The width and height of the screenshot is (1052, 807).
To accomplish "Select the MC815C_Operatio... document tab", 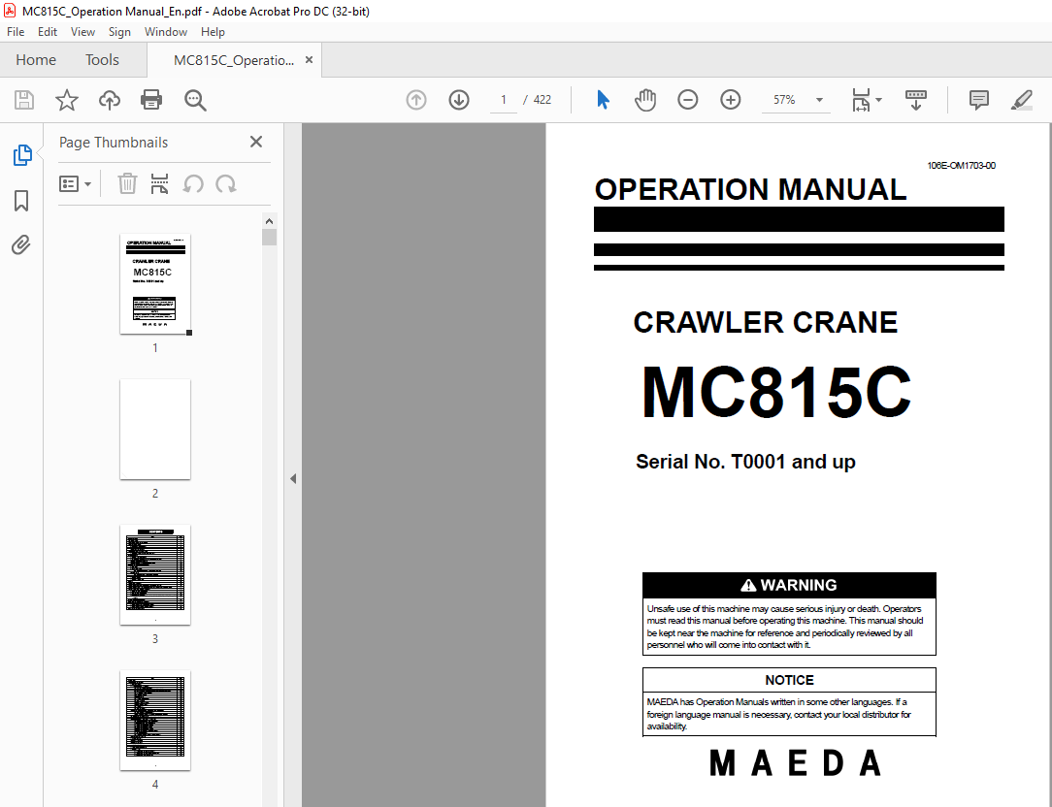I will [234, 60].
